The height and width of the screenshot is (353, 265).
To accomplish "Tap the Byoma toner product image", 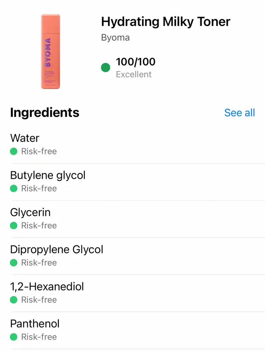I will click(50, 51).
